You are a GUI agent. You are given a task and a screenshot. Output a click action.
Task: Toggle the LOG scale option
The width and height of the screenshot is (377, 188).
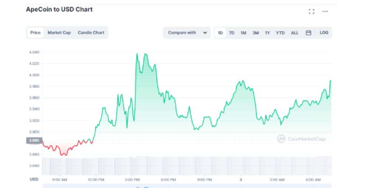(324, 33)
